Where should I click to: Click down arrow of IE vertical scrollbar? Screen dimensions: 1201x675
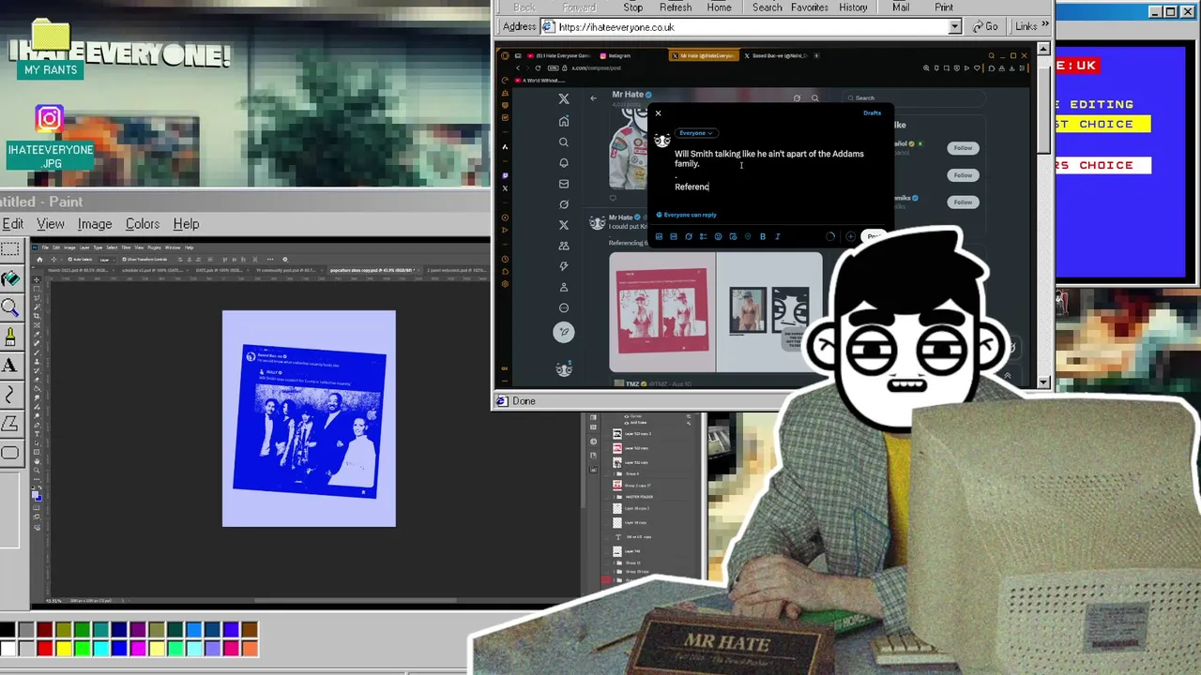[x=1043, y=381]
